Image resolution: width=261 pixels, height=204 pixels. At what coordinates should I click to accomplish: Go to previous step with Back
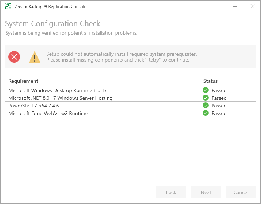[171, 192]
